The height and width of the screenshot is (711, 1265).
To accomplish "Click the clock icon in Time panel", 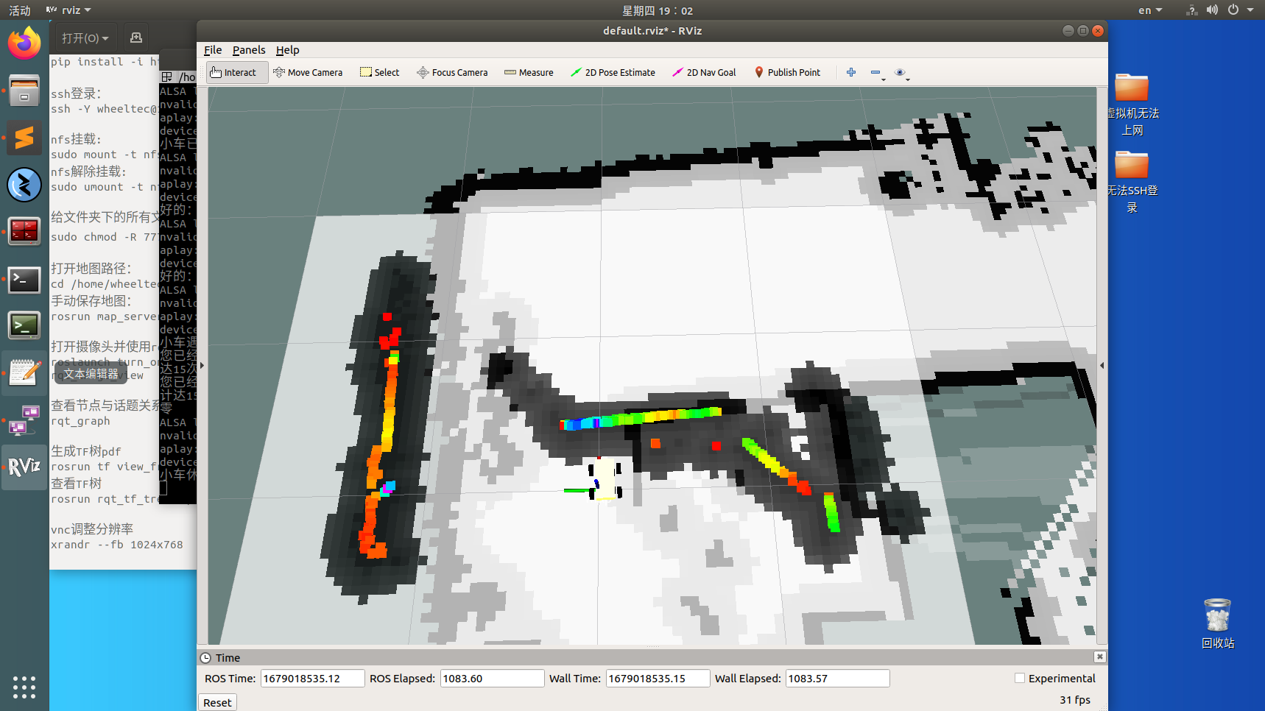I will (205, 657).
